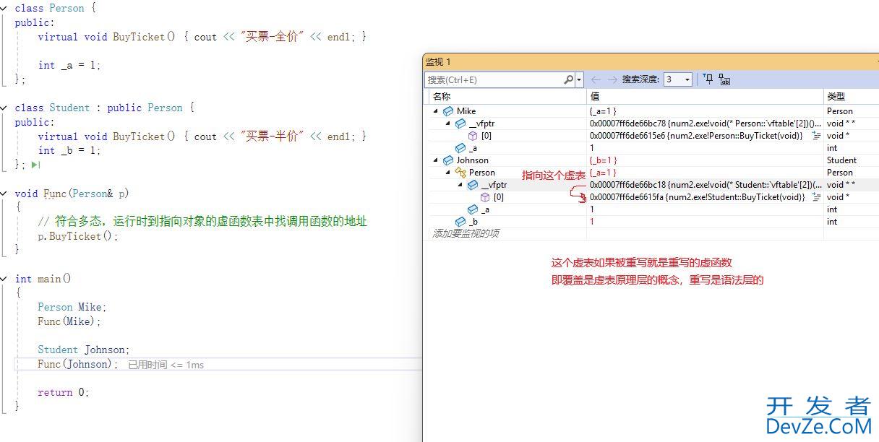Click the base-class icon beside Person under Johnson
The height and width of the screenshot is (442, 879).
[x=460, y=173]
